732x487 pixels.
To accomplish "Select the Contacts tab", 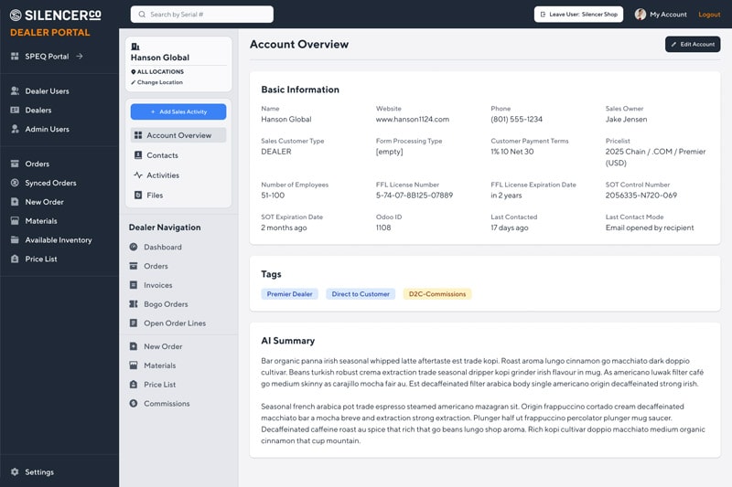I will click(162, 155).
